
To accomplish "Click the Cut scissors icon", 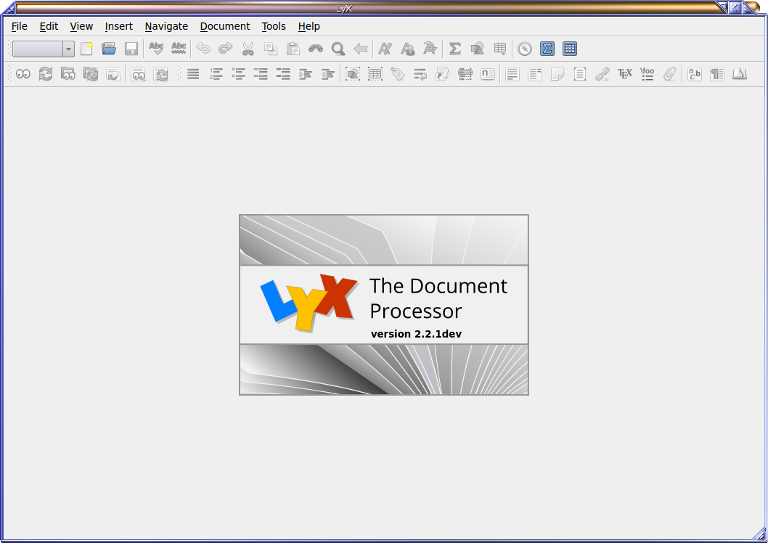I will [x=248, y=49].
